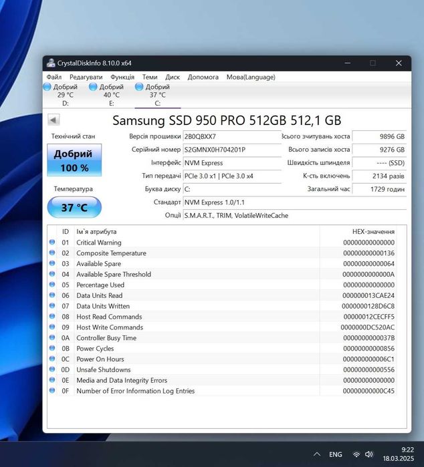The width and height of the screenshot is (424, 467).
Task: Click the volume speaker tray icon
Action: [369, 454]
